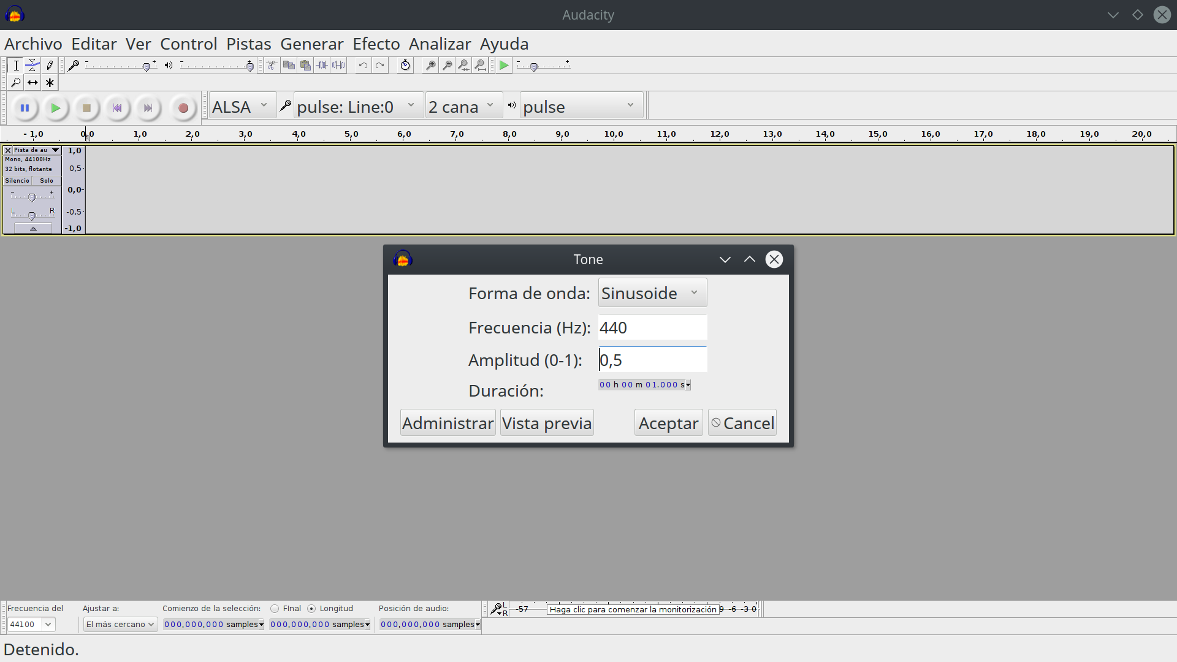The image size is (1177, 662).
Task: Click the track L-R pan slider
Action: click(x=32, y=215)
